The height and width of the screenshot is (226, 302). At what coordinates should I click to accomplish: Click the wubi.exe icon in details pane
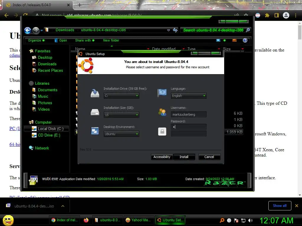pos(33,180)
